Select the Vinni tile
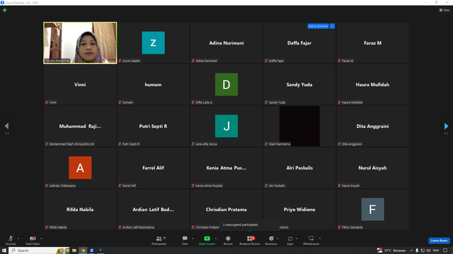Image resolution: width=453 pixels, height=254 pixels. coord(80,85)
